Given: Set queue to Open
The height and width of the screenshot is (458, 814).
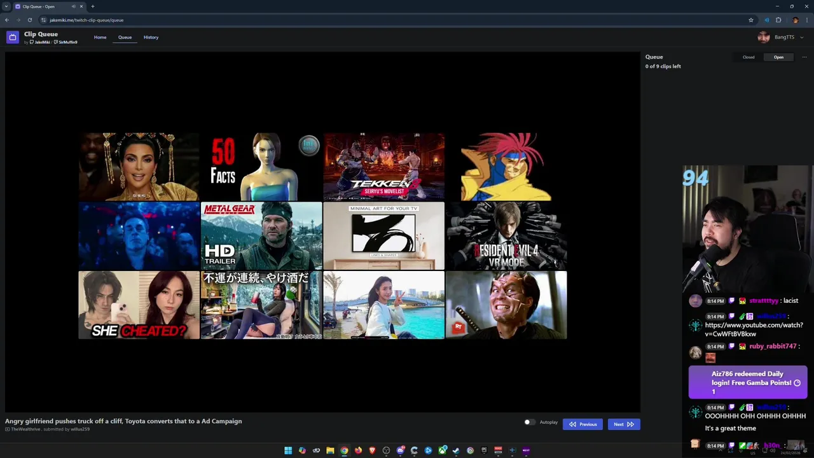Looking at the screenshot, I should 778,57.
